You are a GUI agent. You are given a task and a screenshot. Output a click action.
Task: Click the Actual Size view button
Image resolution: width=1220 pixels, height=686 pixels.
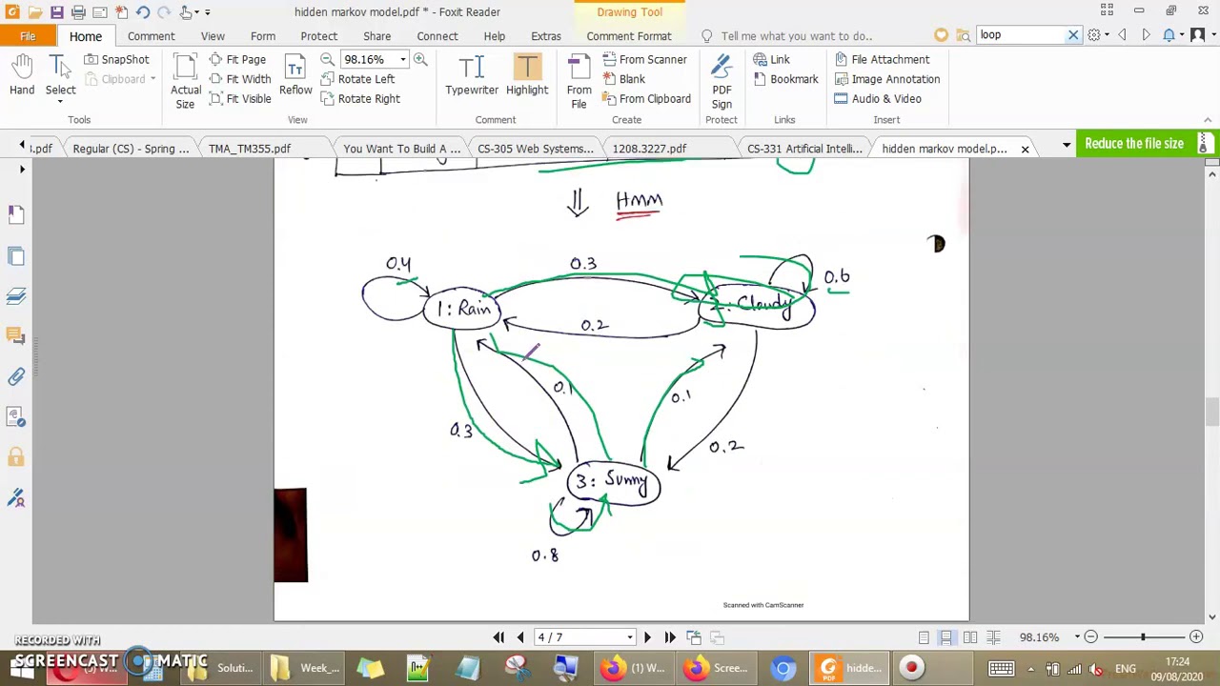click(185, 82)
